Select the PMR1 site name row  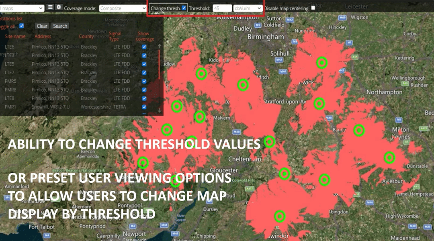(x=10, y=107)
